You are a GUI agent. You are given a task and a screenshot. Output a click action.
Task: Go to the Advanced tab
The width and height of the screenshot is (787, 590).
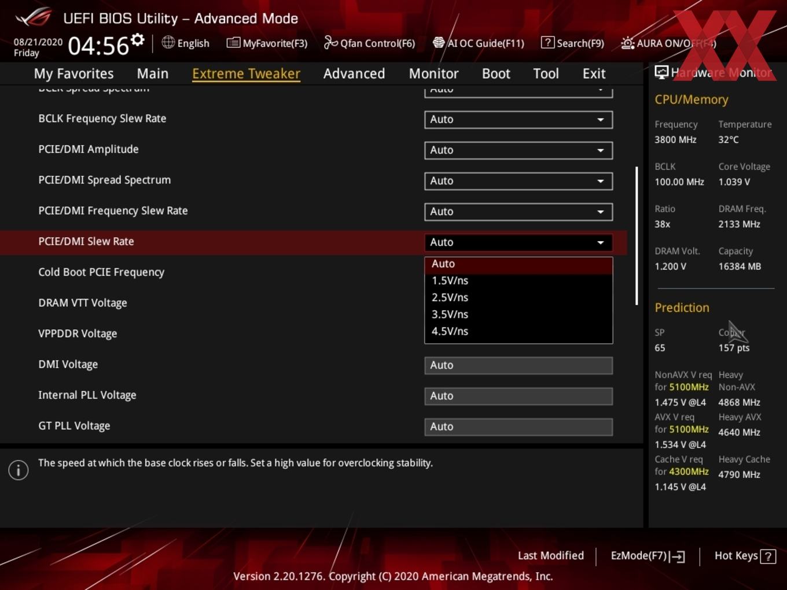click(354, 73)
